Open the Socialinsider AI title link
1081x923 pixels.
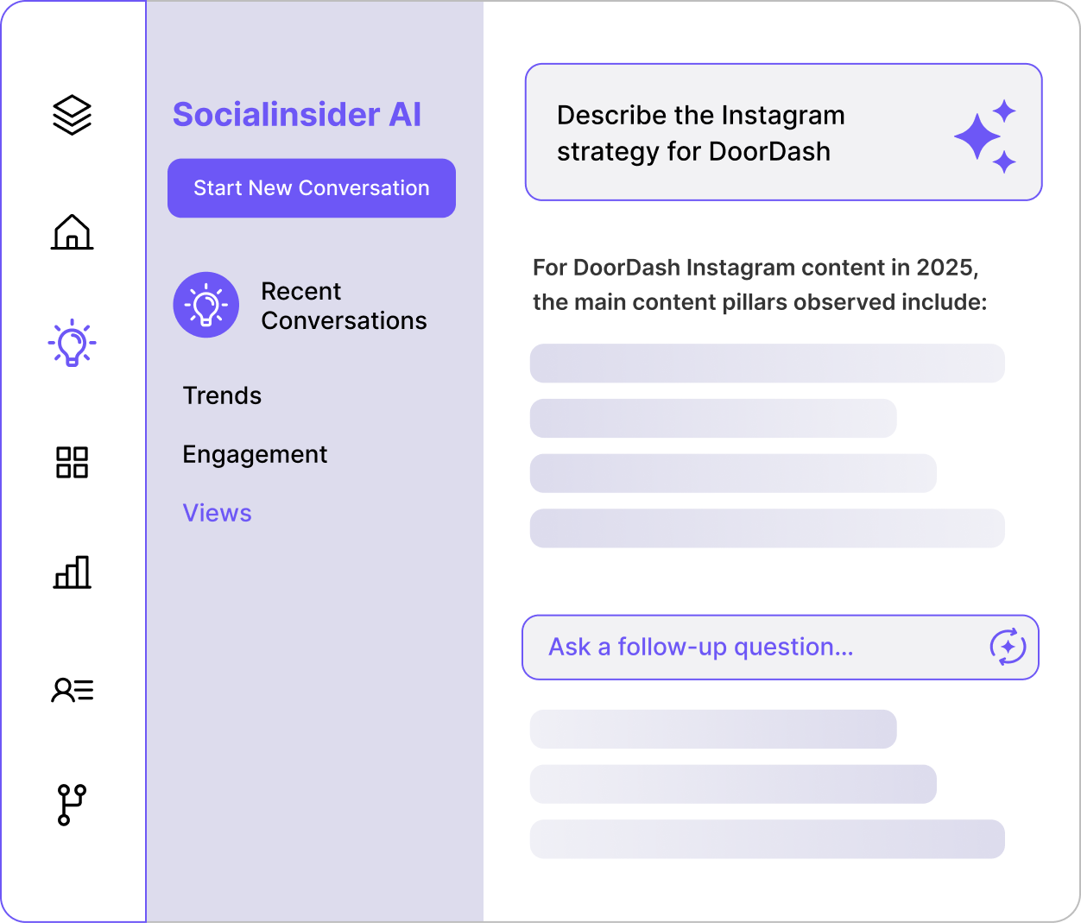coord(297,114)
